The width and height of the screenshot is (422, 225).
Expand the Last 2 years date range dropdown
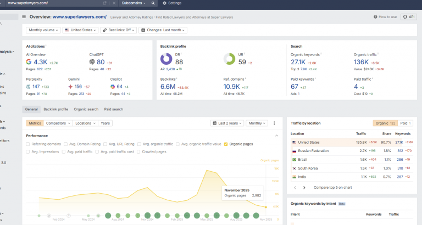[x=227, y=123]
